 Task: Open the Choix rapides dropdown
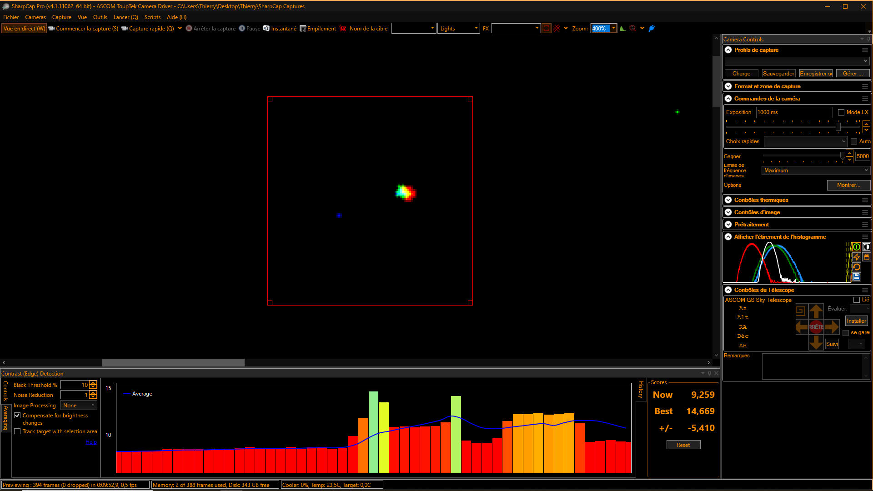(x=805, y=141)
